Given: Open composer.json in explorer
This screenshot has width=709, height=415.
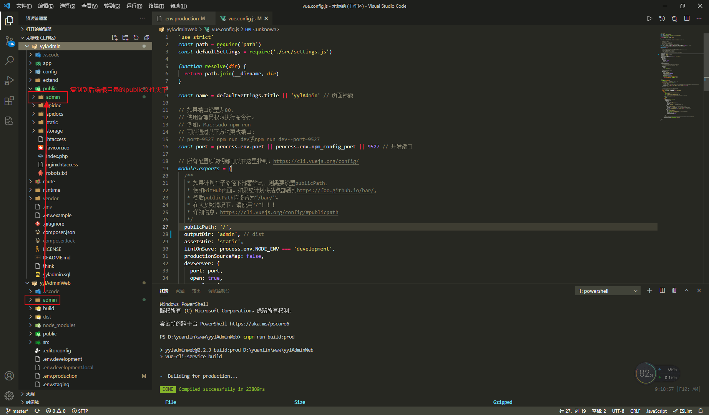Looking at the screenshot, I should [x=59, y=232].
